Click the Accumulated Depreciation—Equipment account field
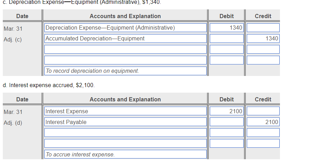This screenshot has width=310, height=162. pos(125,38)
